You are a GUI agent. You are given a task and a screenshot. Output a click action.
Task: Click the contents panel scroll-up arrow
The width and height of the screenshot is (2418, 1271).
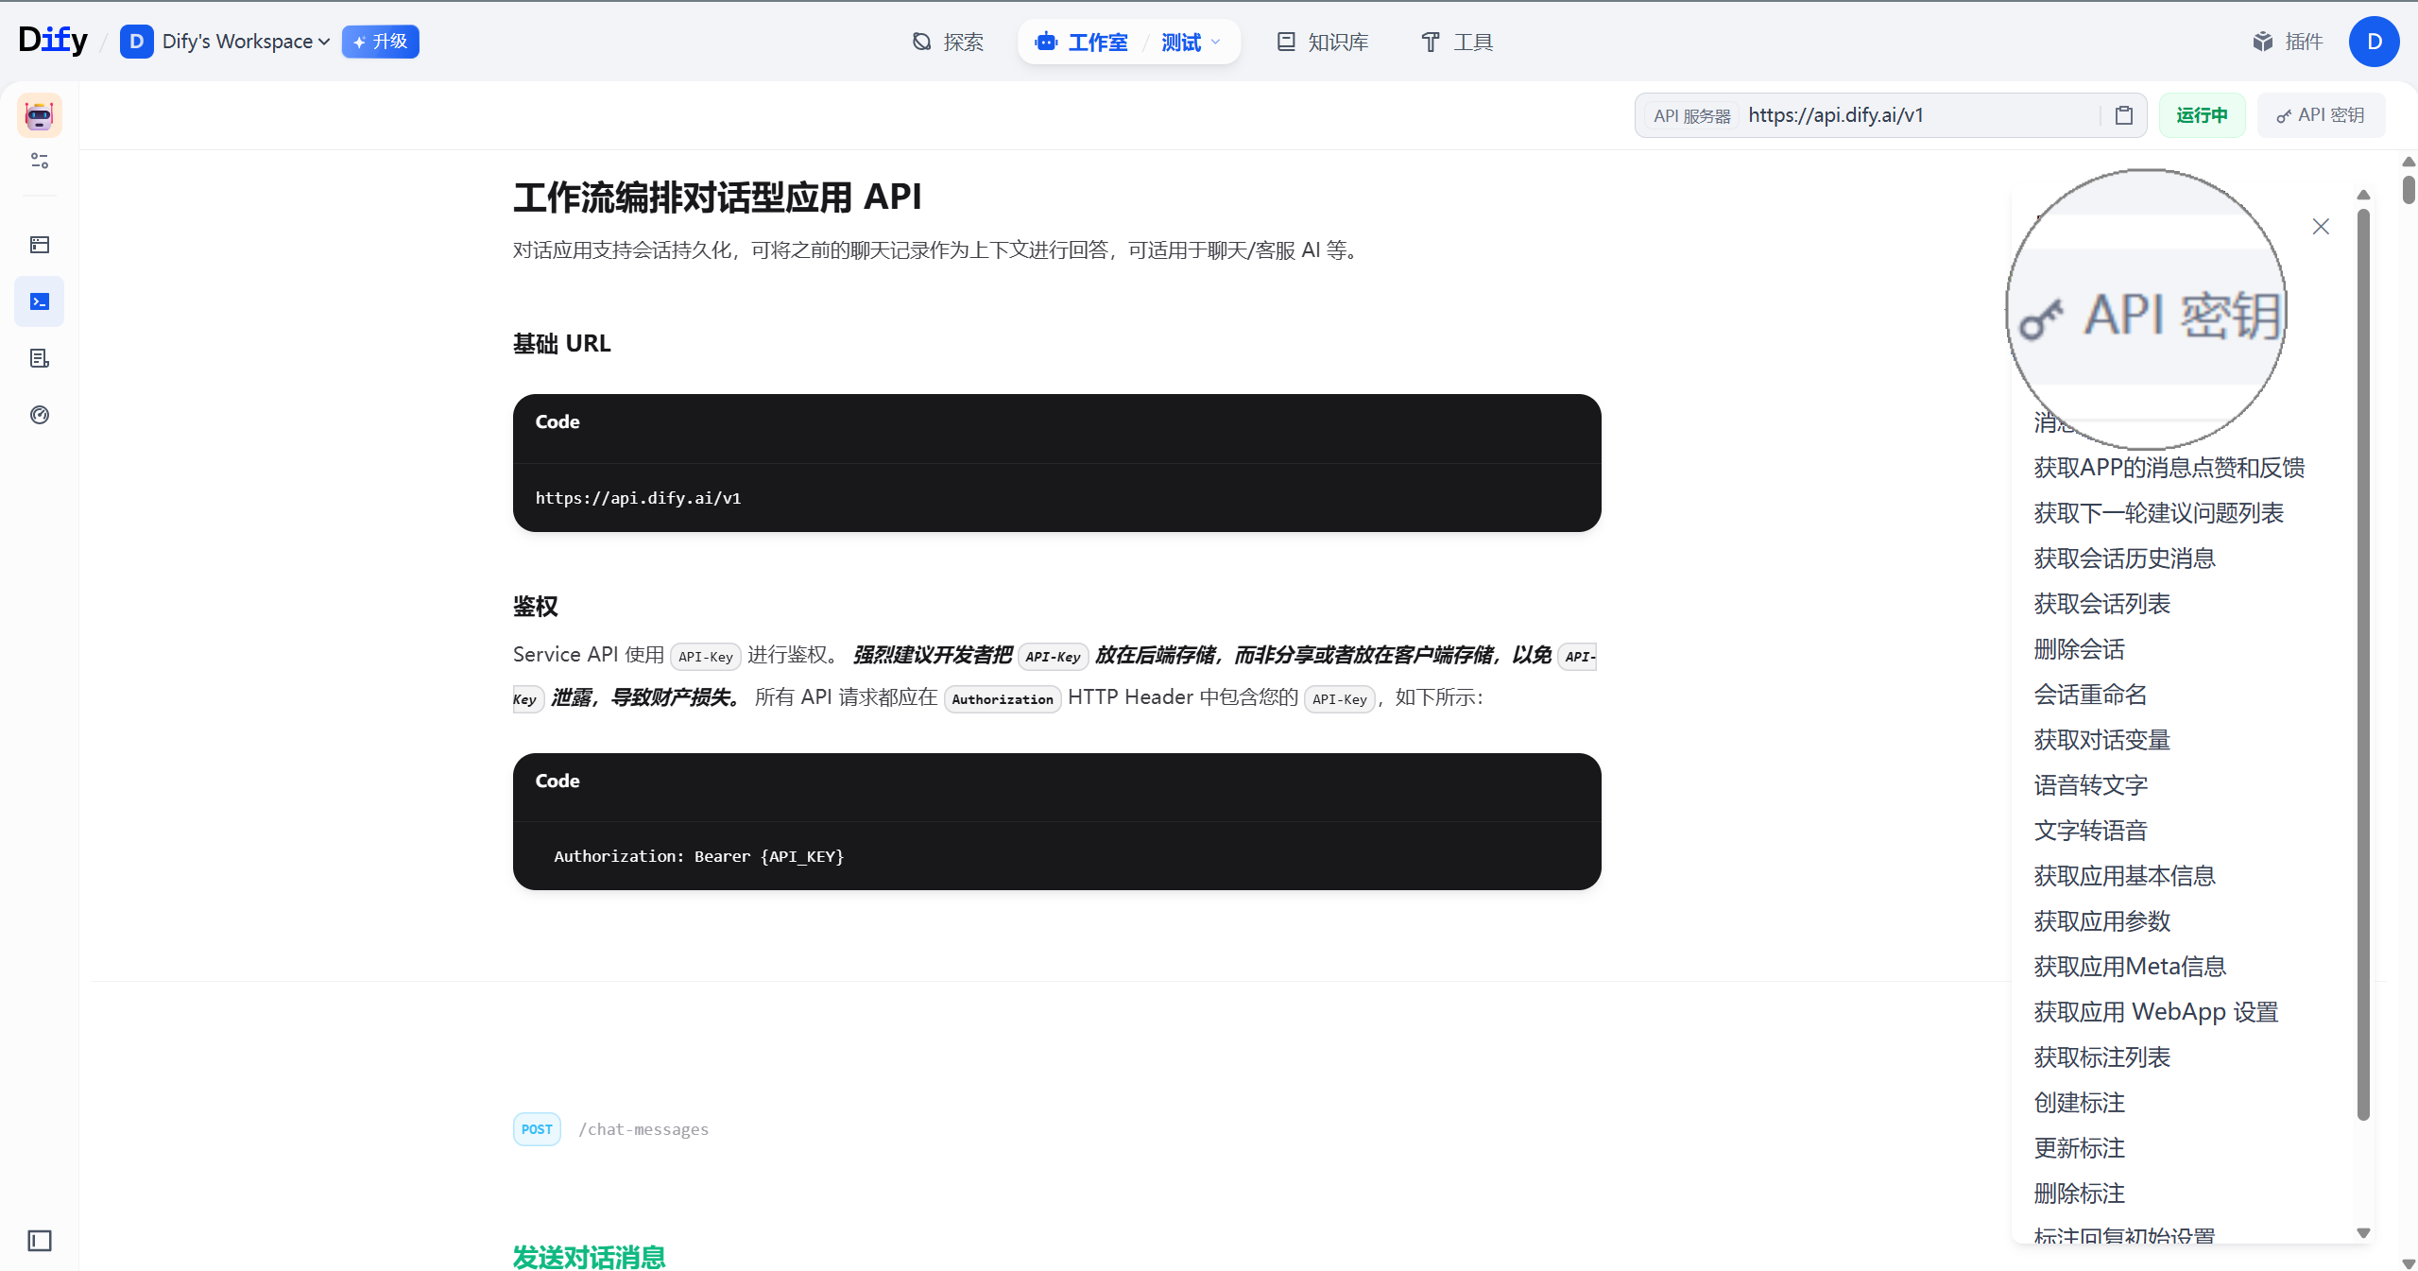click(2363, 195)
